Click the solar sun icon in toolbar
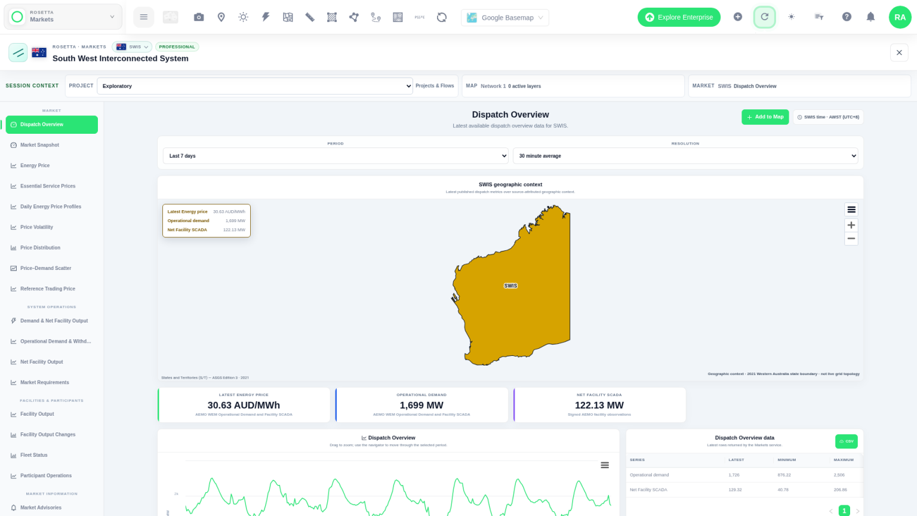This screenshot has height=516, width=917. (243, 17)
